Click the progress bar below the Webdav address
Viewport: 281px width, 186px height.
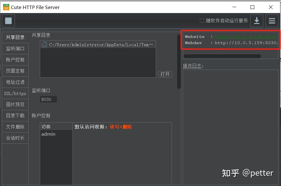(222, 56)
